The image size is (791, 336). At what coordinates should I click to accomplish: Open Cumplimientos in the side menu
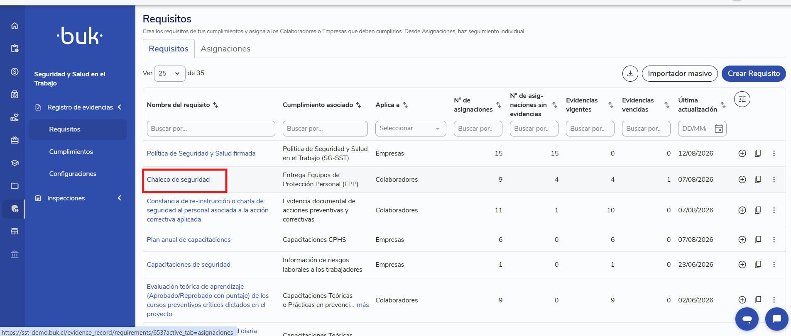click(71, 152)
